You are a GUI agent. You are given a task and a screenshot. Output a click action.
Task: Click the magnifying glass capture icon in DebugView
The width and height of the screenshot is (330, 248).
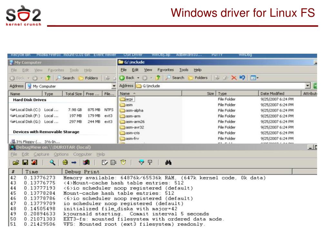(53, 163)
